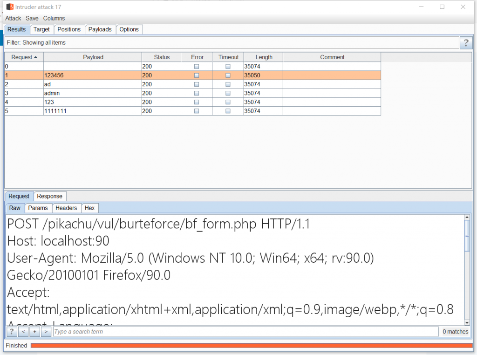Toggle Error checkbox for payload 123456
Viewport: 477px width, 355px height.
197,75
